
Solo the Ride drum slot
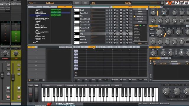coord(112,16)
